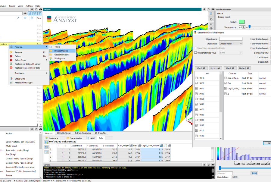The image size is (271, 182).
Task: Open the Transfer to submenu
Action: (29, 73)
